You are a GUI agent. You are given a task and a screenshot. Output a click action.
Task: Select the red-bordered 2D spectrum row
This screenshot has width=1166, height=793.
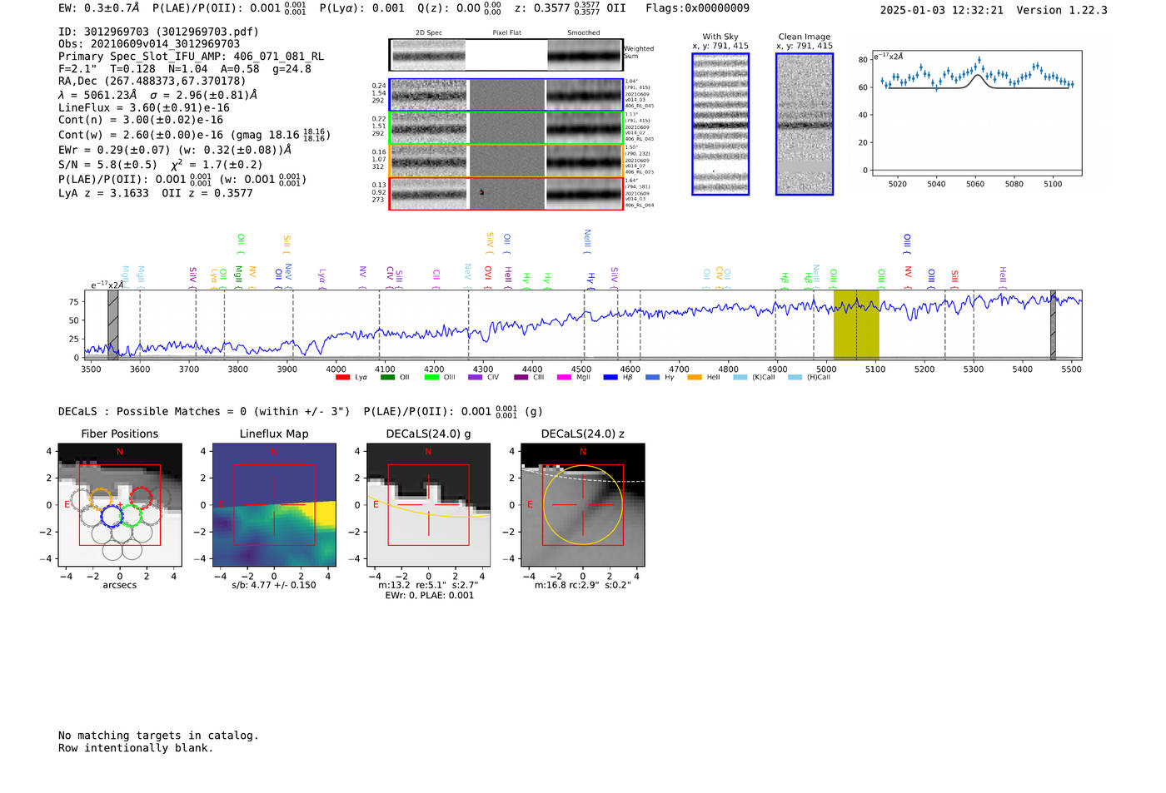506,193
